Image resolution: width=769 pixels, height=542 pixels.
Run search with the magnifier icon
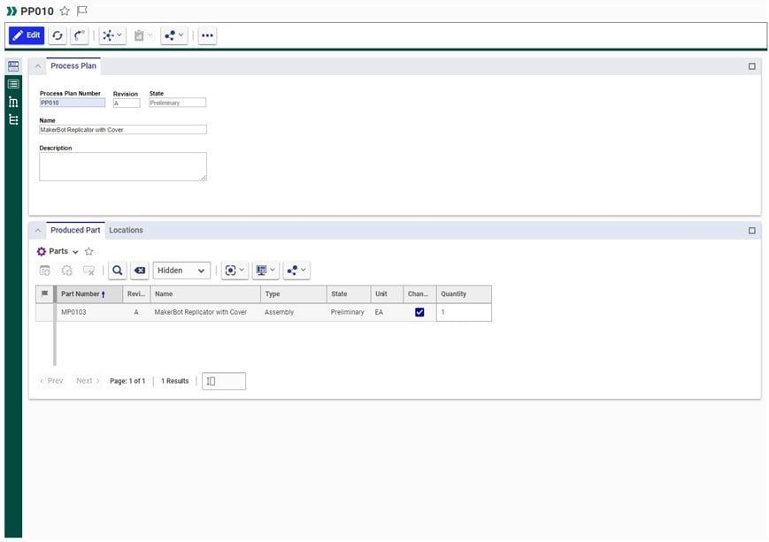point(117,271)
